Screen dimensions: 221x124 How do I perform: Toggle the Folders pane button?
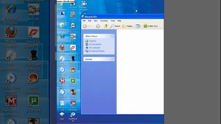(x=127, y=26)
